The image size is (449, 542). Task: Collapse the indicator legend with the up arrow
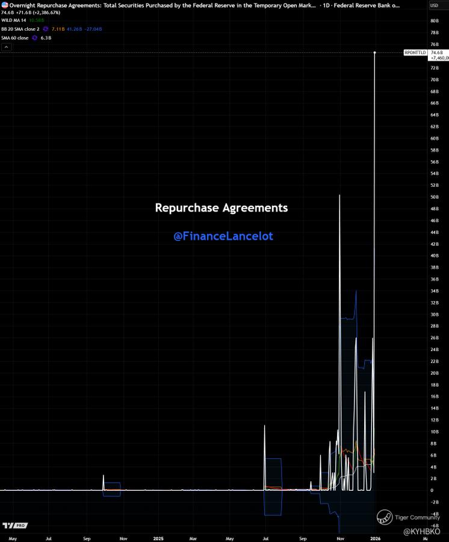pyautogui.click(x=6, y=47)
